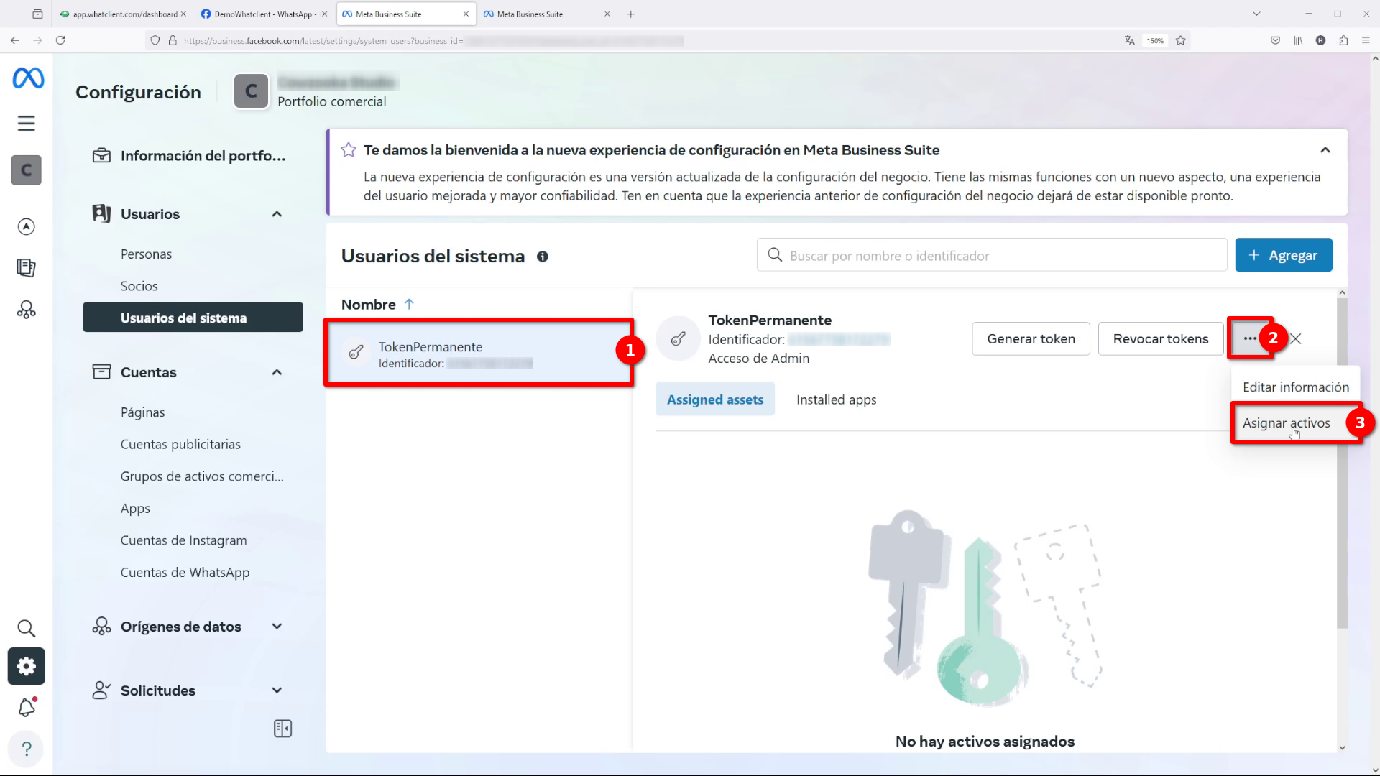
Task: Go to Páginas
Action: 142,412
